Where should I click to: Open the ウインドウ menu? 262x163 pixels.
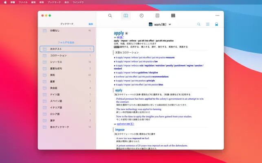click(x=78, y=2)
